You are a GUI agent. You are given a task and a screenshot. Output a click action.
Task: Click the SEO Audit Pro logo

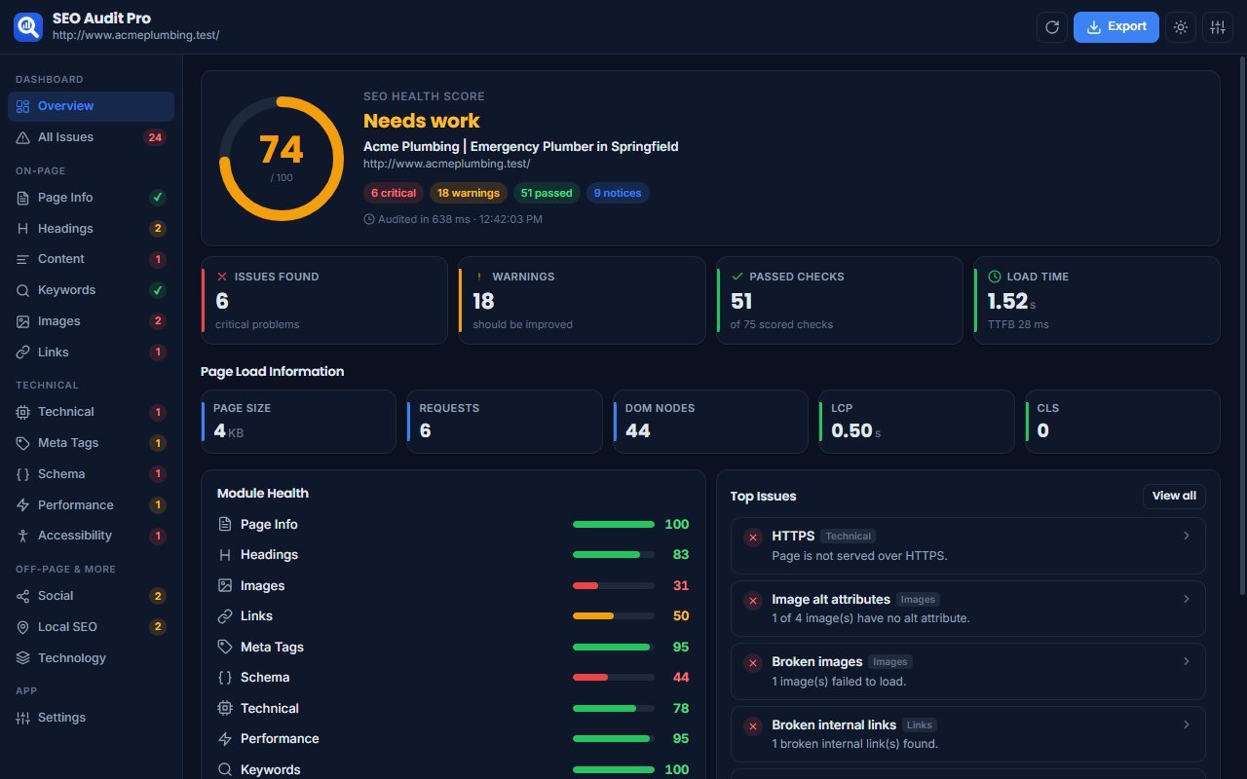pos(28,26)
